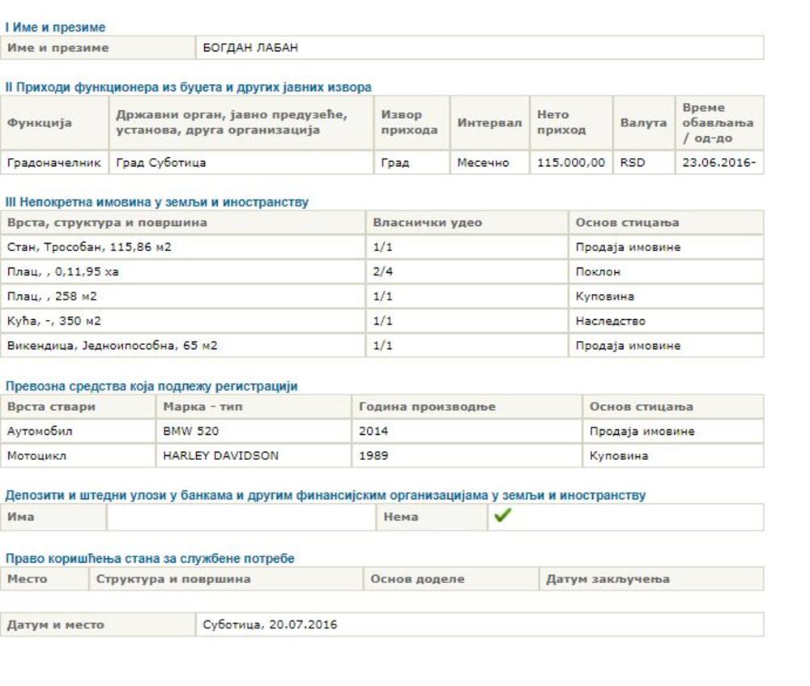Click the Датум закључења column header
This screenshot has height=686, width=810.
click(x=607, y=579)
